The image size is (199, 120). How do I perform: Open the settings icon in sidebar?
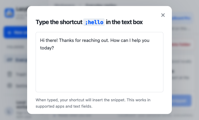10,86
